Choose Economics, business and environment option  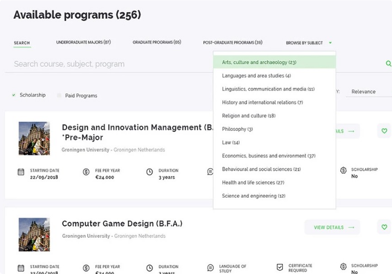268,156
